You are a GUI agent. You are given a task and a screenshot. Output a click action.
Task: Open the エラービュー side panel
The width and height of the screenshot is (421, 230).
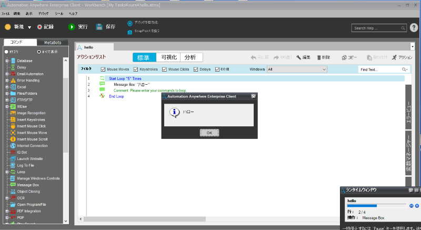[408, 106]
